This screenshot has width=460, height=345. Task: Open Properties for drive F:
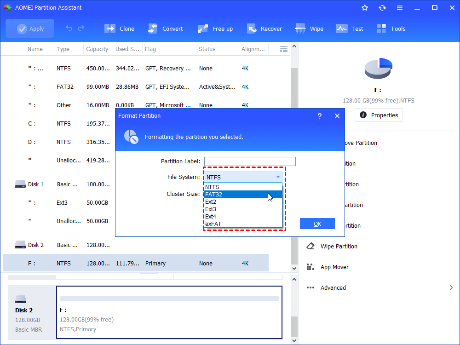[x=378, y=115]
